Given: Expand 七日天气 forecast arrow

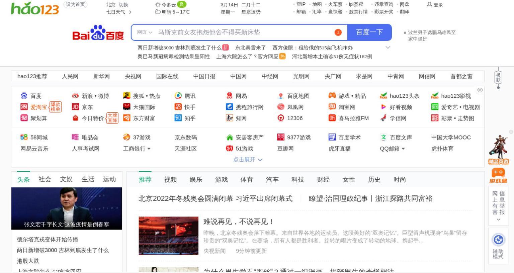Looking at the screenshot, I should tap(130, 12).
